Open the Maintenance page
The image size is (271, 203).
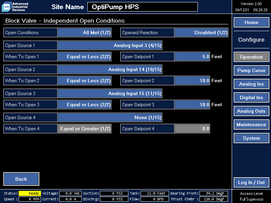point(251,125)
